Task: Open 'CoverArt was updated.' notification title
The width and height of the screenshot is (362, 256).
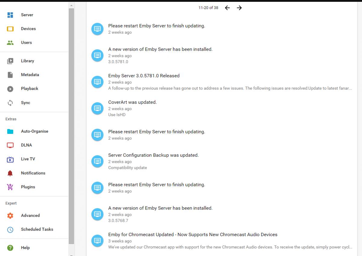Action: [x=132, y=102]
